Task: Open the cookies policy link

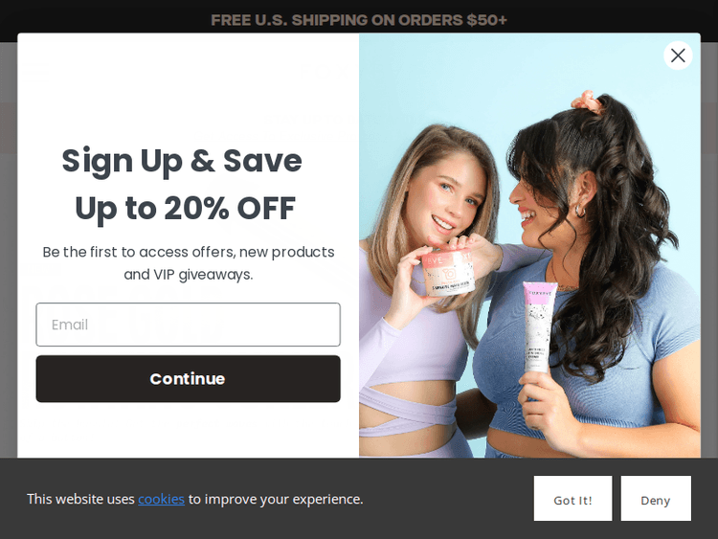Action: (161, 499)
